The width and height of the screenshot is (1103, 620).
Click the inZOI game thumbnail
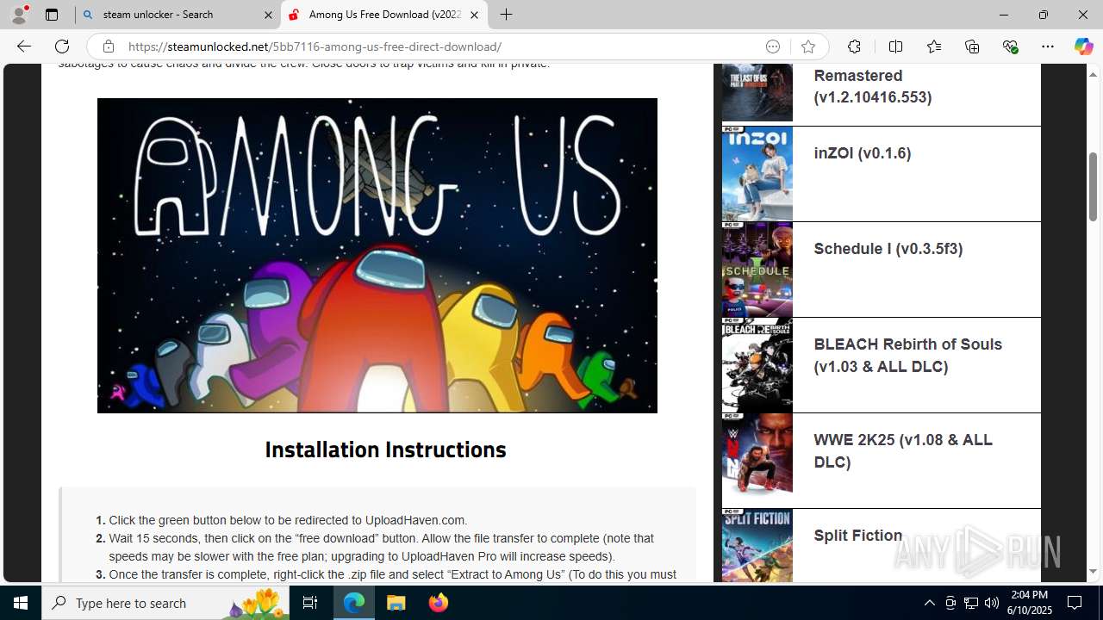(757, 174)
